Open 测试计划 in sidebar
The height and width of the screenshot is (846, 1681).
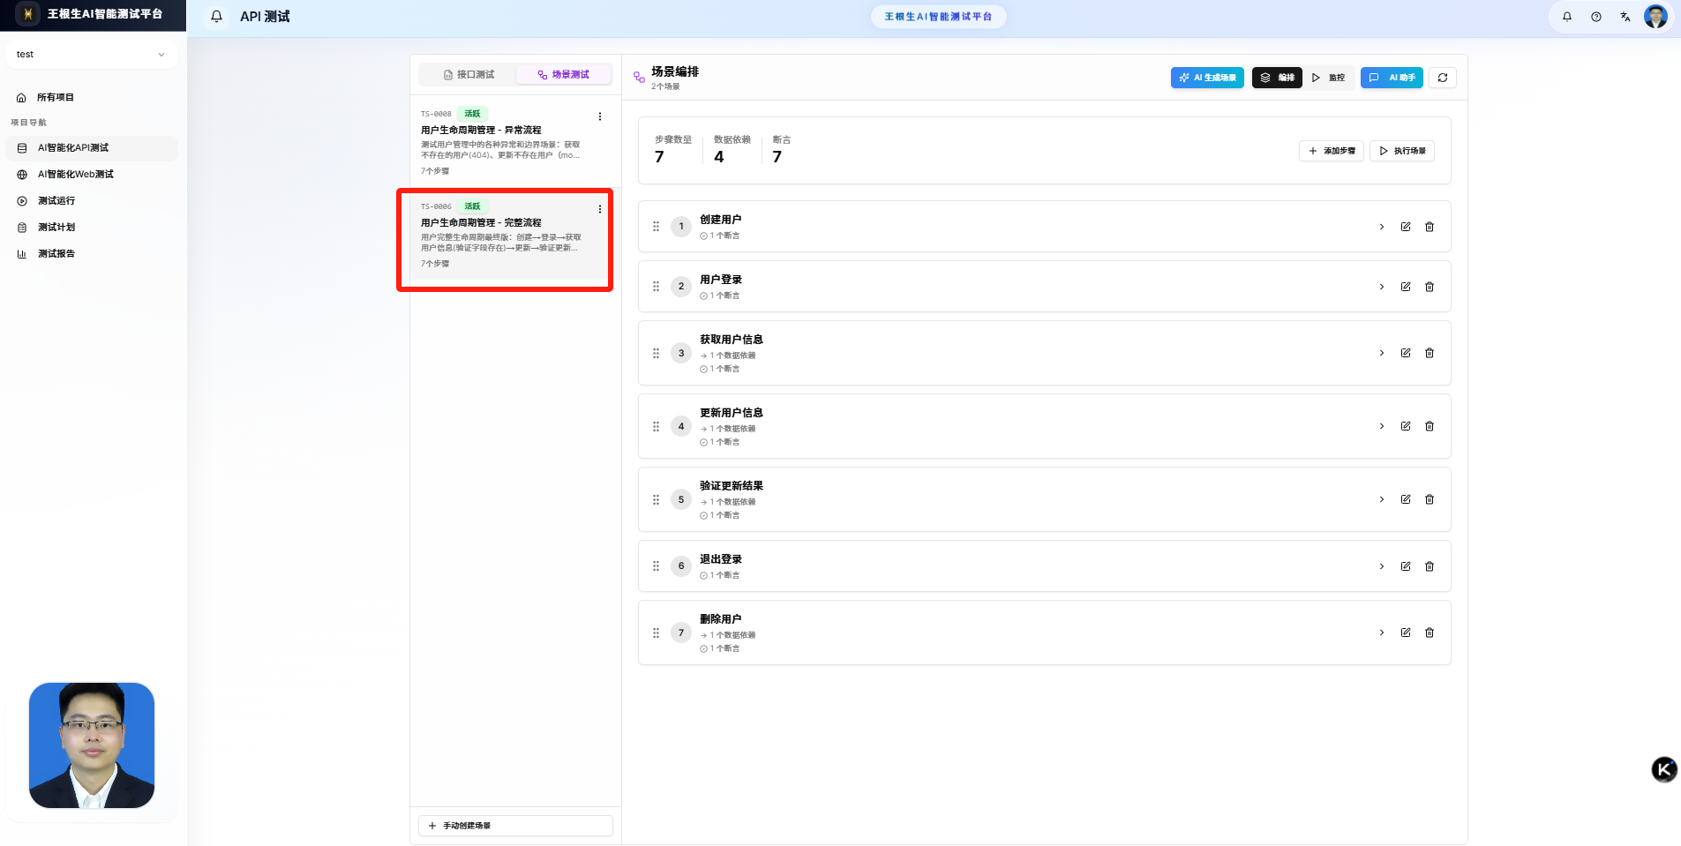(91, 227)
